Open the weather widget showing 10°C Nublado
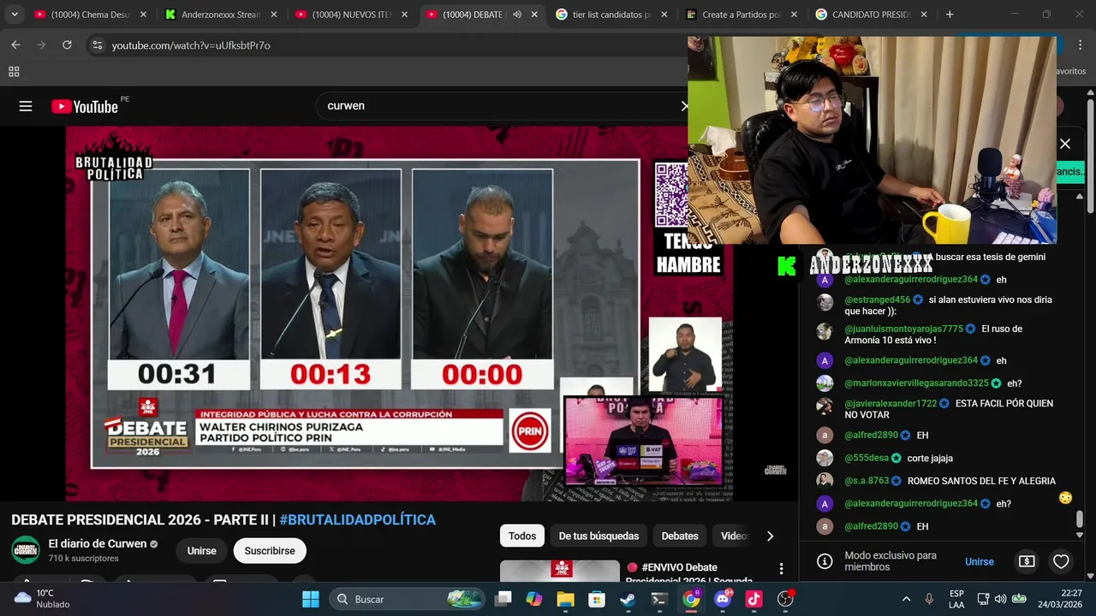The width and height of the screenshot is (1096, 616). point(41,599)
